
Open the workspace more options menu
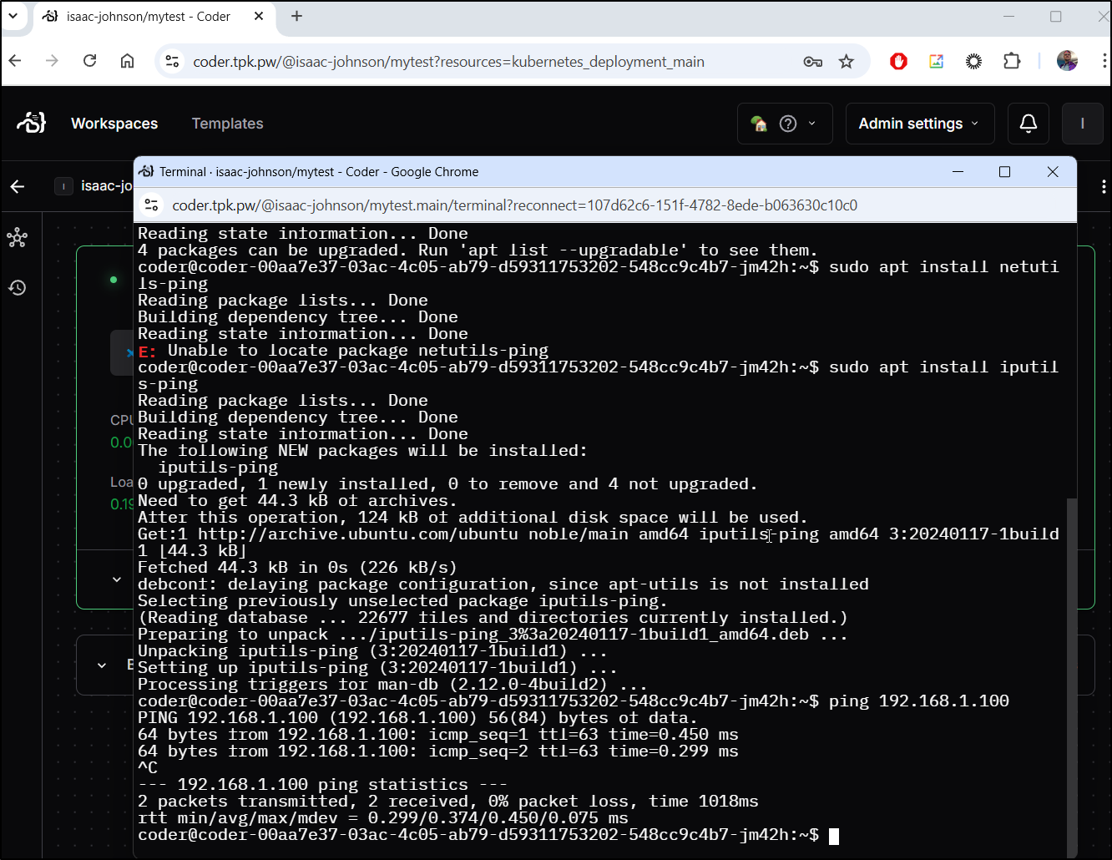(x=1104, y=187)
